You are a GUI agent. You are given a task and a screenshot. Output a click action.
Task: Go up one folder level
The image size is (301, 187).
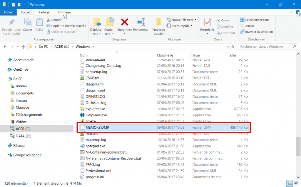pos(24,47)
